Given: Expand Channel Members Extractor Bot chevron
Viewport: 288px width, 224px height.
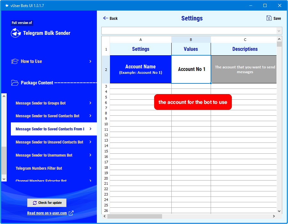Looking at the screenshot, I should (90, 181).
